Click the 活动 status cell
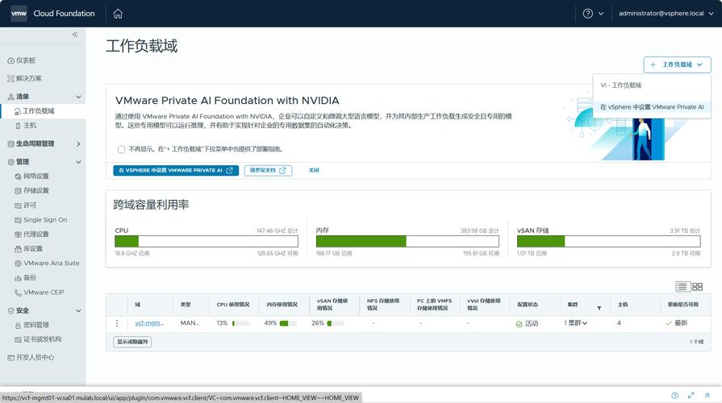 [x=527, y=323]
